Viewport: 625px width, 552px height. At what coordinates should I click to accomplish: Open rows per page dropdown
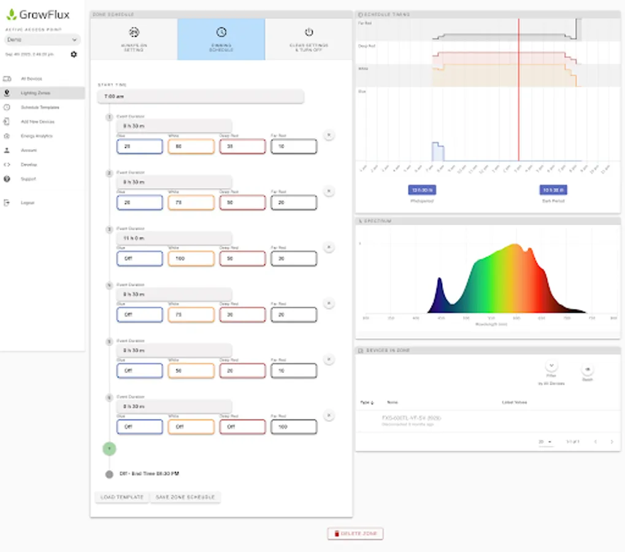(546, 442)
